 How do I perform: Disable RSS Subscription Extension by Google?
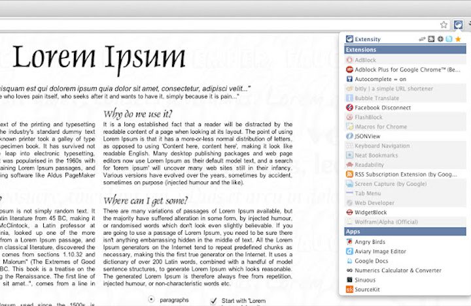coord(405,174)
